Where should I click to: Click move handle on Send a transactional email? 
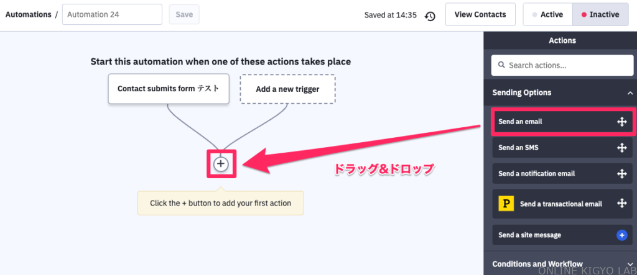pyautogui.click(x=621, y=204)
